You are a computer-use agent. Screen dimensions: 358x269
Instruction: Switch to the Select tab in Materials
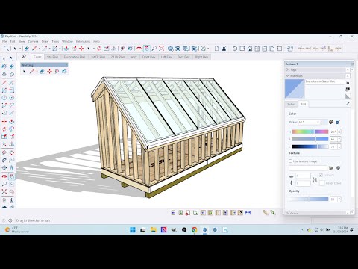pyautogui.click(x=292, y=104)
